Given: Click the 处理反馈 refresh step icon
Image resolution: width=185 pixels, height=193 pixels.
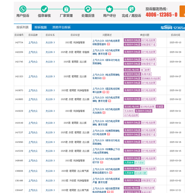Looking at the screenshot, I should point(88,9).
